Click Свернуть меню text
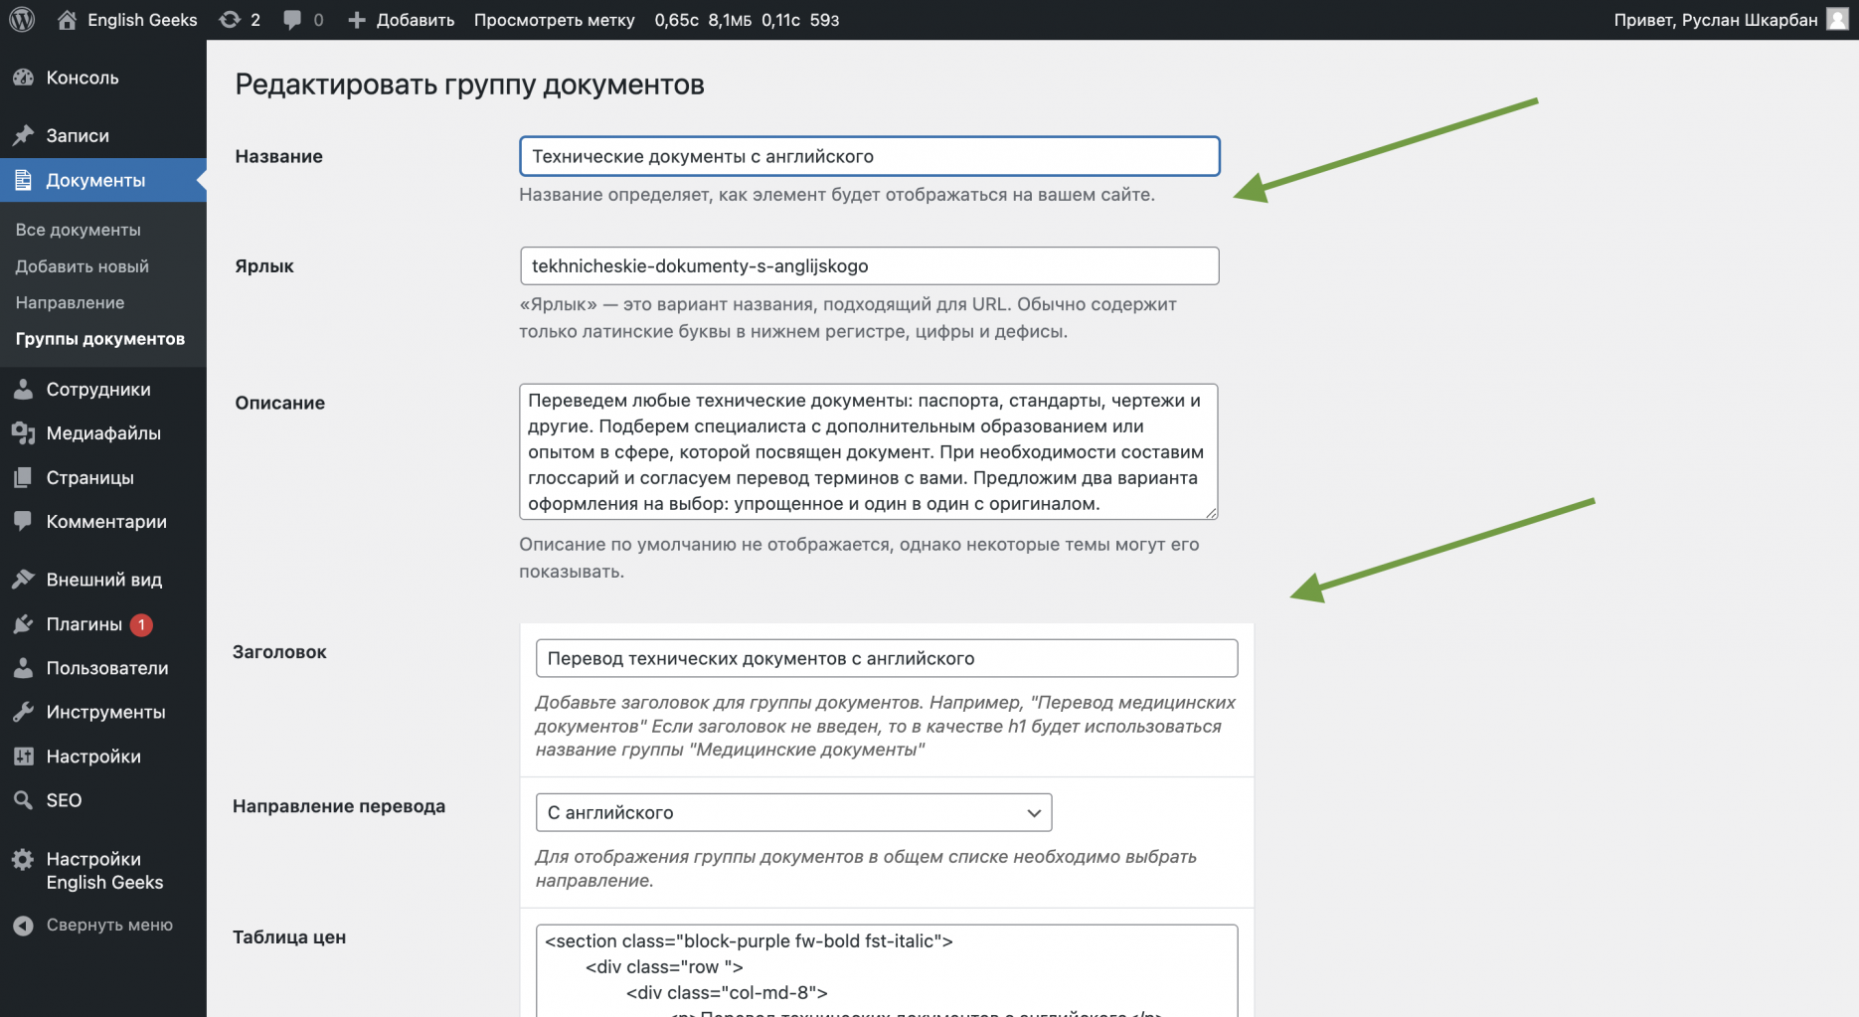 109,926
